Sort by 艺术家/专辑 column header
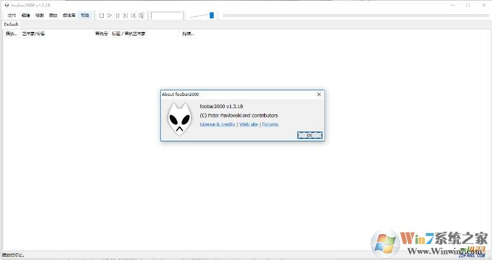This screenshot has width=492, height=260. coord(54,34)
